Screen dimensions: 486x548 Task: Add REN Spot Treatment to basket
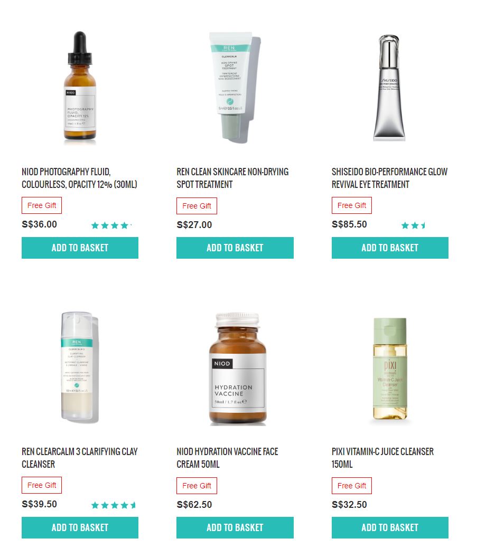(235, 248)
